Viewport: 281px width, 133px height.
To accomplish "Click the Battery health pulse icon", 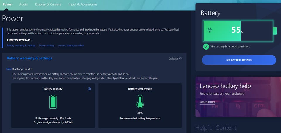I will click(x=9, y=69).
